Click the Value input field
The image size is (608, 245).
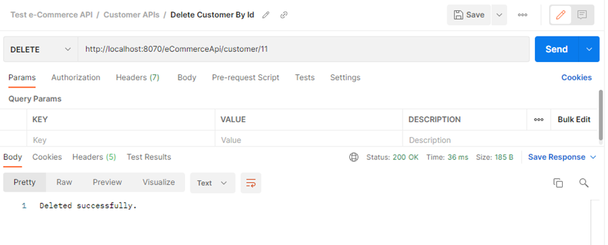coord(309,140)
